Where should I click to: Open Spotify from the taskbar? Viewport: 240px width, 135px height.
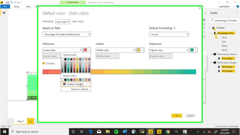[116, 132]
